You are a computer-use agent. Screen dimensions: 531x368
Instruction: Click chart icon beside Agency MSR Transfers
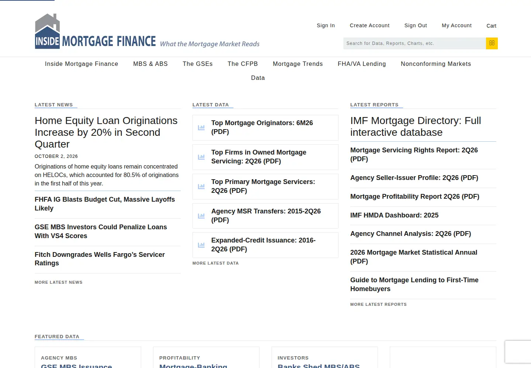[201, 216]
